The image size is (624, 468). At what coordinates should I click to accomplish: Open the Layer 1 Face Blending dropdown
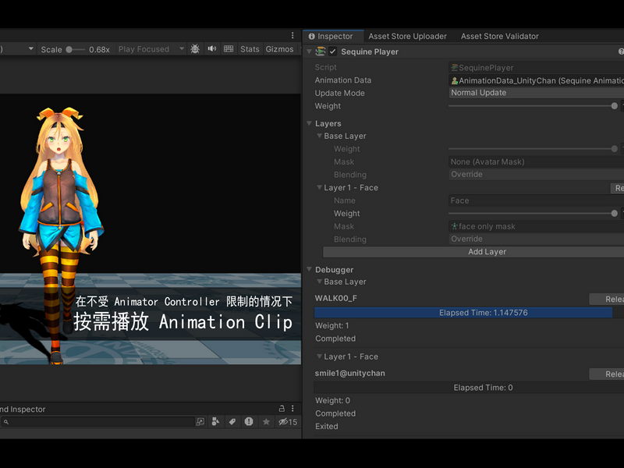(x=536, y=239)
